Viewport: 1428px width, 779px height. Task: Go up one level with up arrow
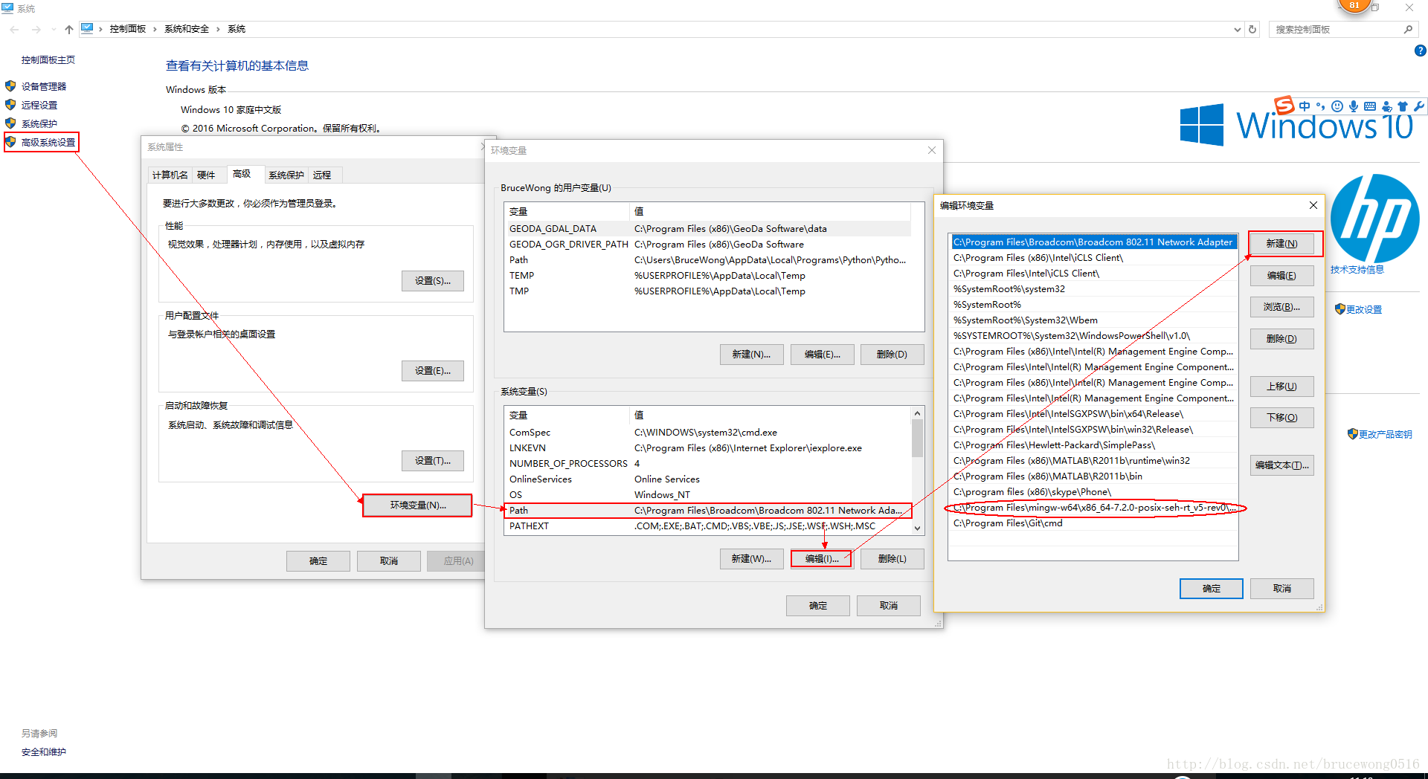(x=69, y=29)
